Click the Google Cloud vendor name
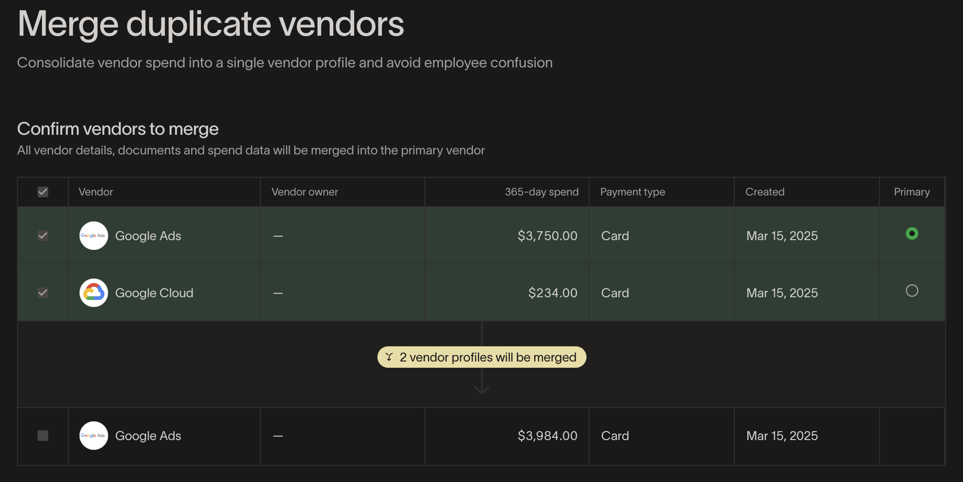 [x=154, y=293]
